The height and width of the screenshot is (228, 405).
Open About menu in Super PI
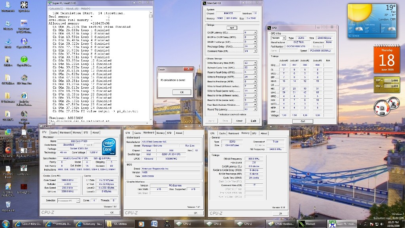coord(72,9)
